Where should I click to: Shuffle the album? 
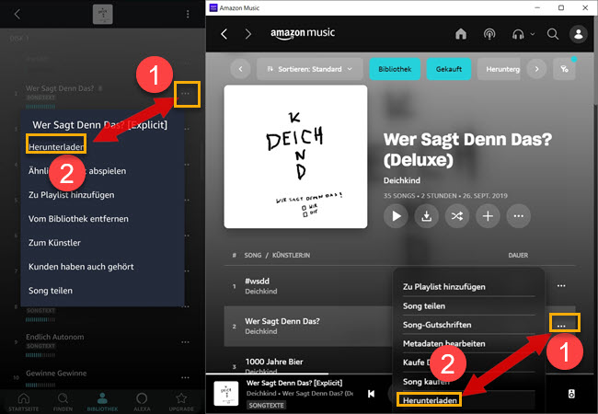(457, 216)
